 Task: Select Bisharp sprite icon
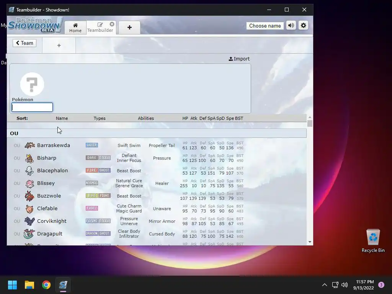pos(29,158)
